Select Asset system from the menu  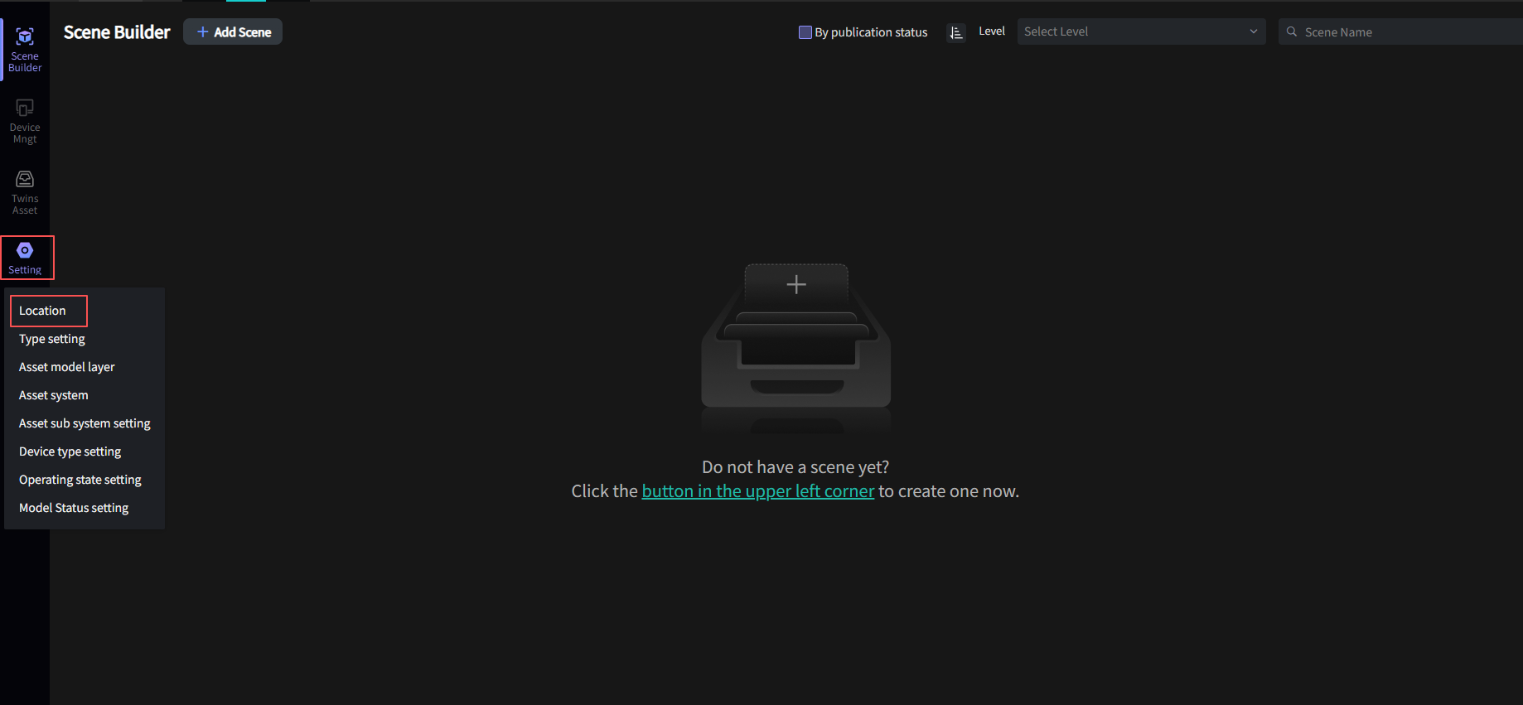point(54,395)
